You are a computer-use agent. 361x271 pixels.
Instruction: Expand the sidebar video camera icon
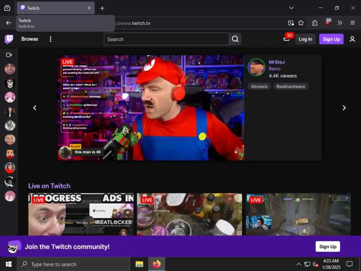click(x=9, y=55)
